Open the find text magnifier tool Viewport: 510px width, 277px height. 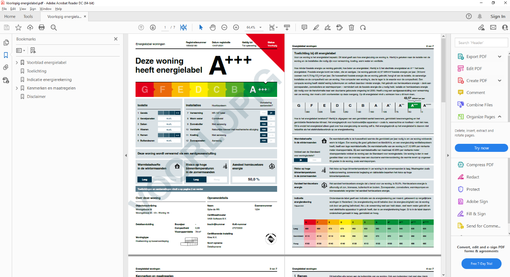[54, 28]
